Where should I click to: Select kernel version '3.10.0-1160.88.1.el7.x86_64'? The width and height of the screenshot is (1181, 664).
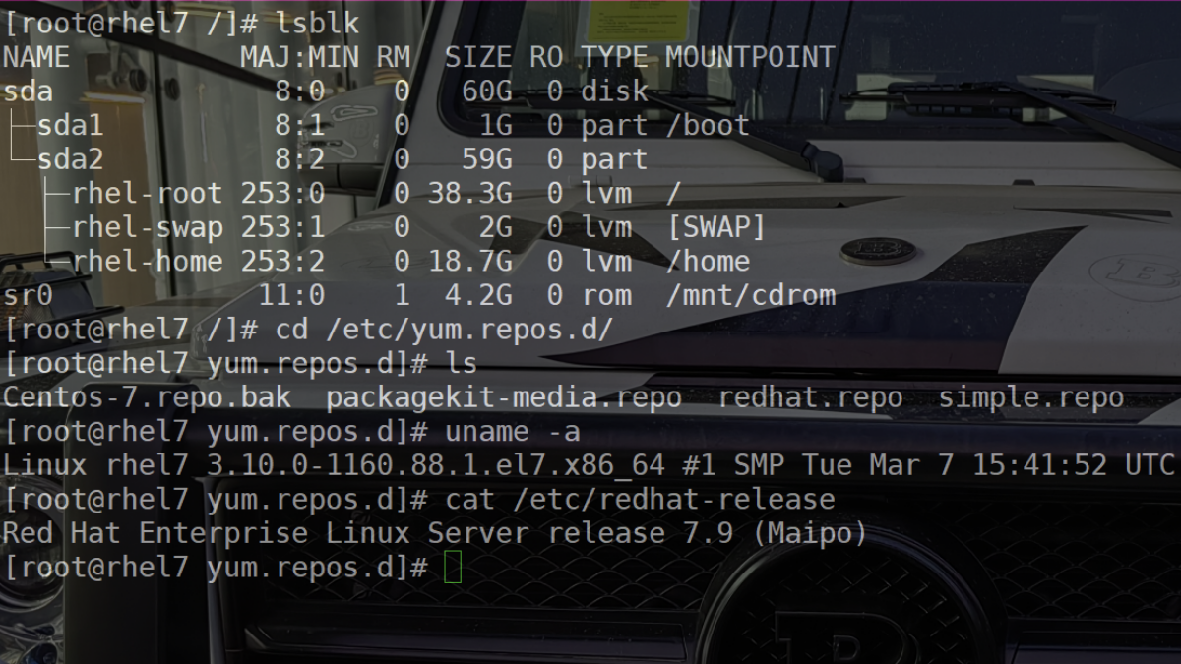coord(435,465)
